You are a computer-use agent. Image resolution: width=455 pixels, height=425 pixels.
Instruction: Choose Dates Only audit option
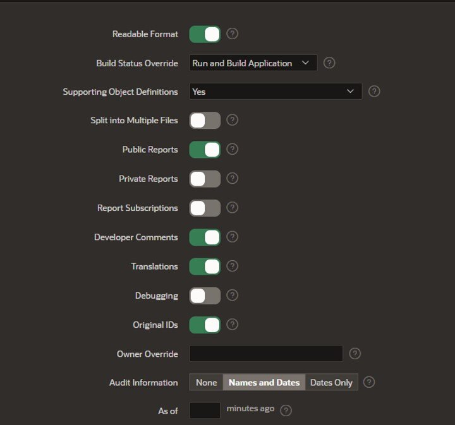pyautogui.click(x=331, y=383)
